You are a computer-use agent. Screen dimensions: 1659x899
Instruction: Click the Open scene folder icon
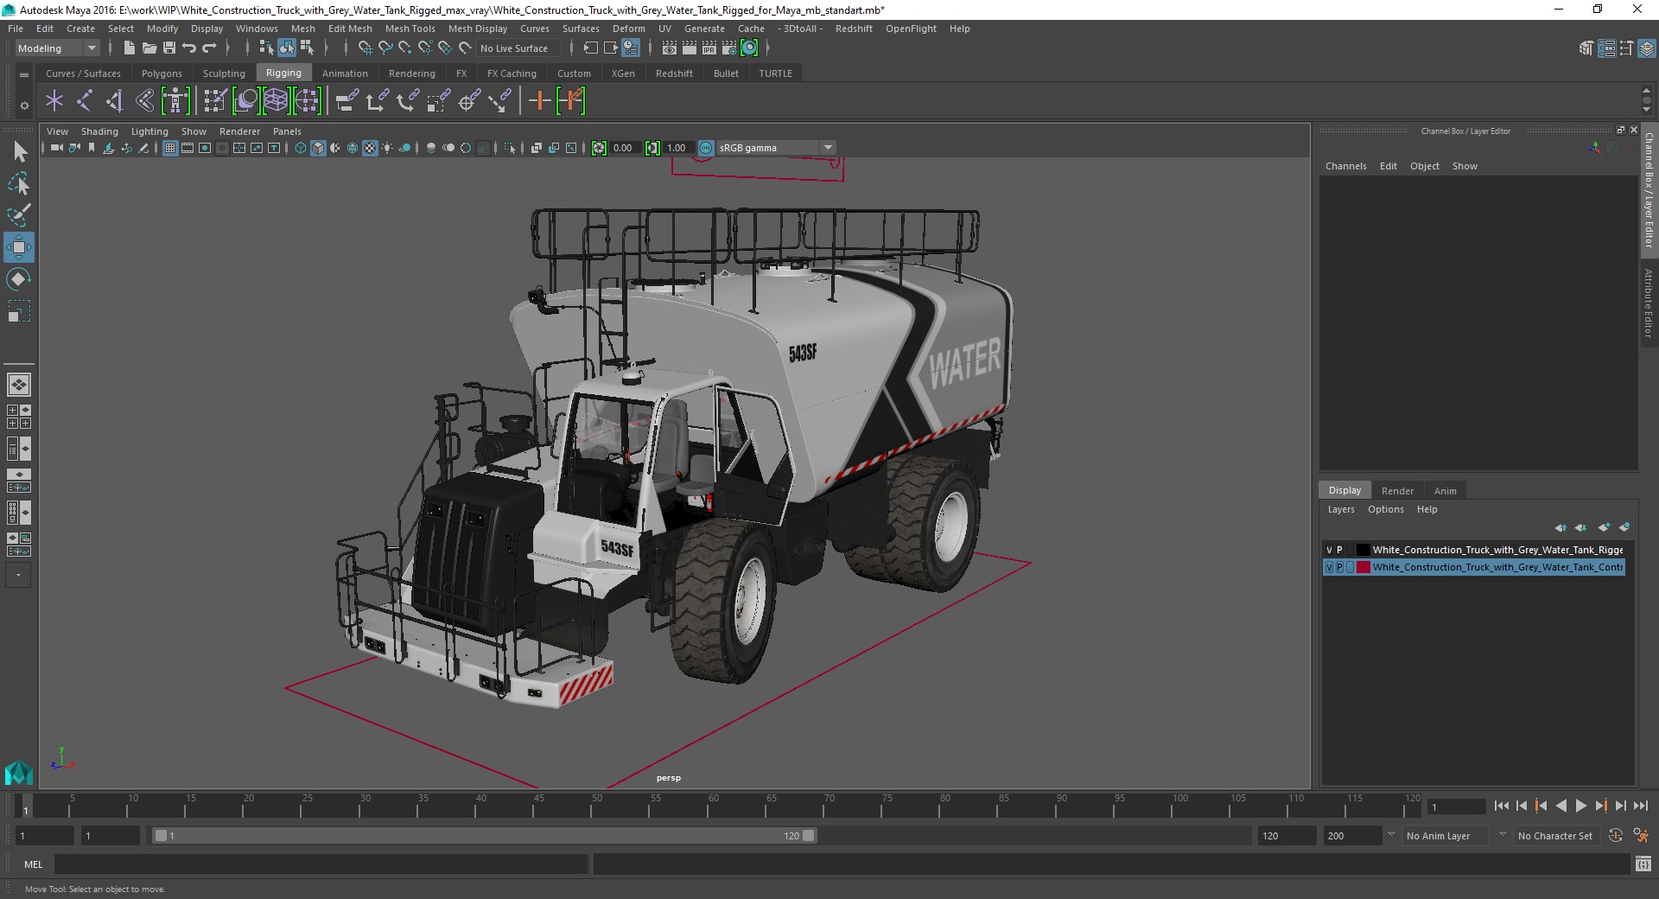149,48
